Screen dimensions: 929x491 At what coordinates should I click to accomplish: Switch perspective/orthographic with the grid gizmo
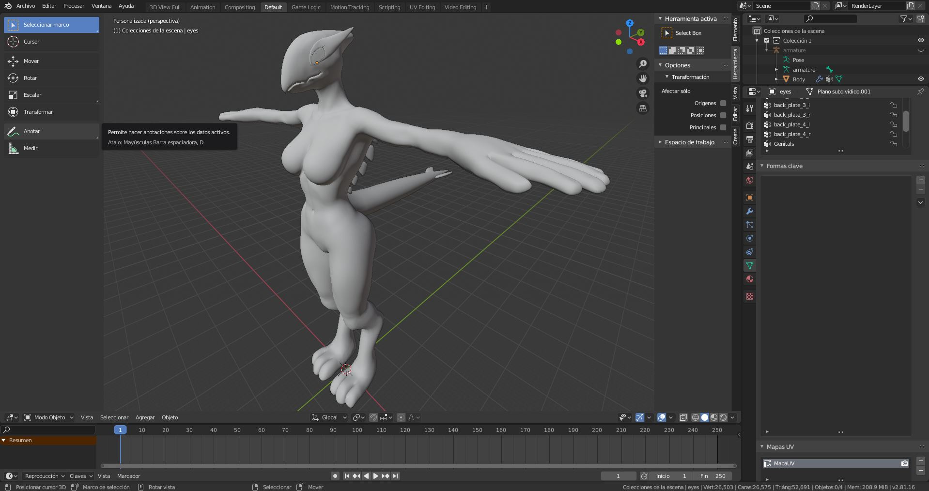pyautogui.click(x=643, y=108)
